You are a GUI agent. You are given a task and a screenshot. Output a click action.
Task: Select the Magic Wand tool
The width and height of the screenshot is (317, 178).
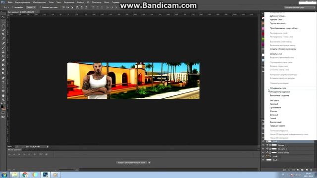(x=3, y=30)
